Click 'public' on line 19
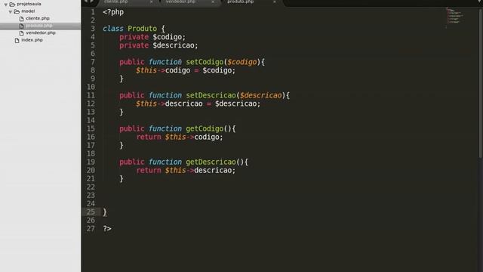The width and height of the screenshot is (483, 272). (x=132, y=162)
